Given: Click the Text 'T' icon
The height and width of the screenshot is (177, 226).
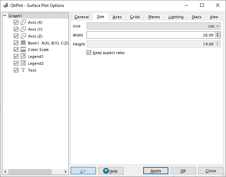Looking at the screenshot, I should coord(23,70).
